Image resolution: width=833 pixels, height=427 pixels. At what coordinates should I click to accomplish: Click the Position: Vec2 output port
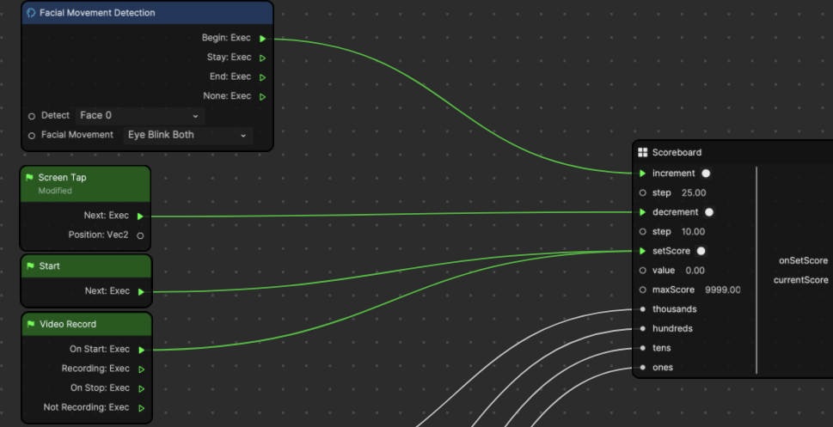pyautogui.click(x=140, y=235)
